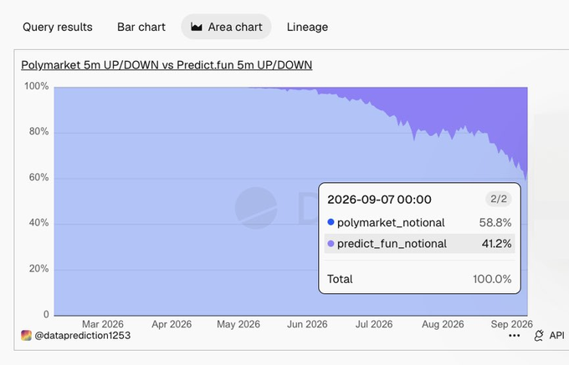Click the 2/2 series counter badge
Image resolution: width=569 pixels, height=365 pixels.
pos(498,199)
